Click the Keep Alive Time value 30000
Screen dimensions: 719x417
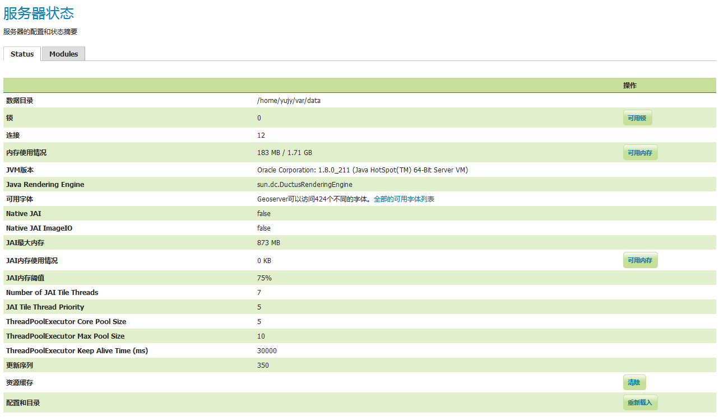tap(267, 351)
